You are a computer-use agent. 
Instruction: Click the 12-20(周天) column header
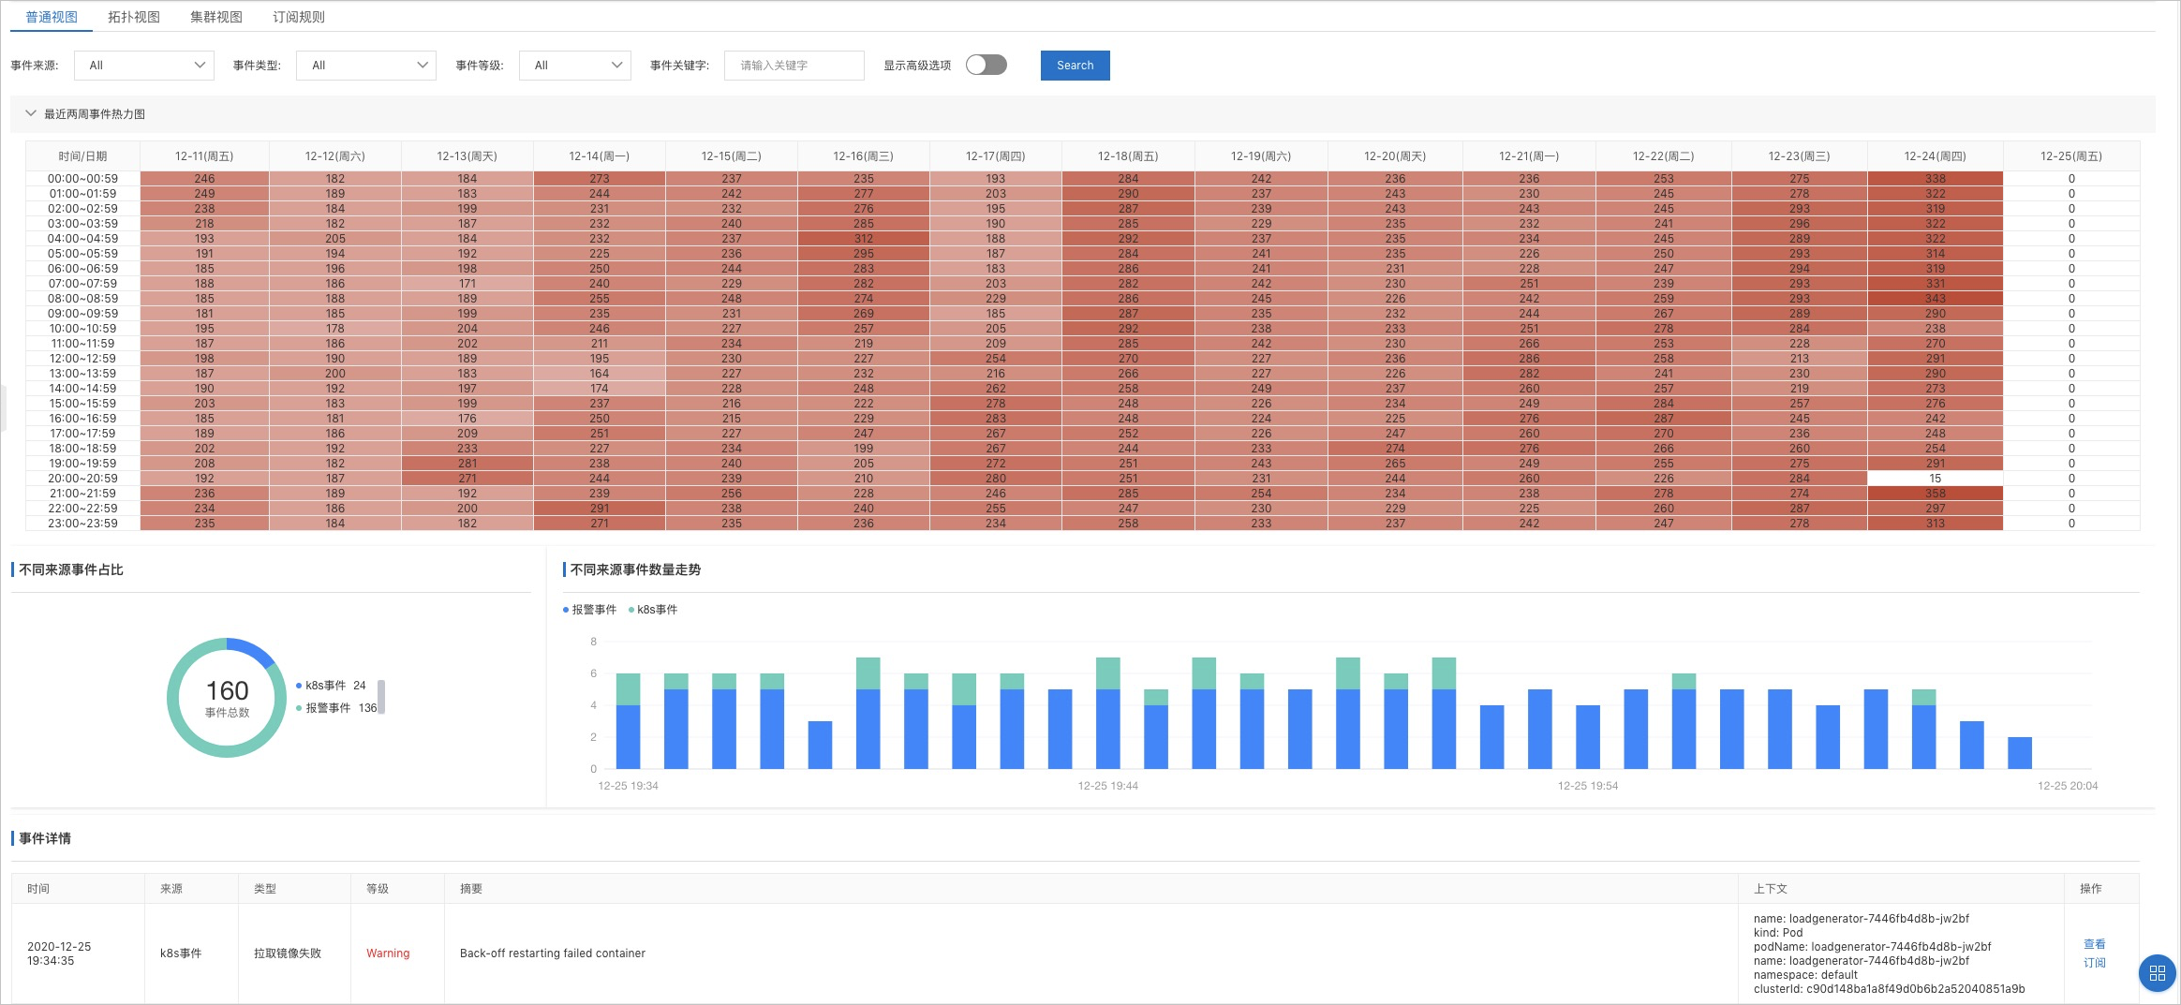tap(1395, 156)
